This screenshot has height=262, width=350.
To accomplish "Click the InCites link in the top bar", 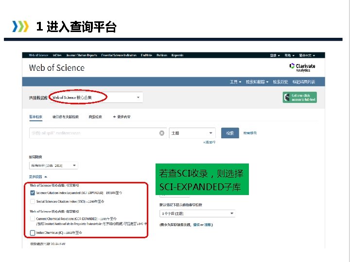I will point(57,55).
